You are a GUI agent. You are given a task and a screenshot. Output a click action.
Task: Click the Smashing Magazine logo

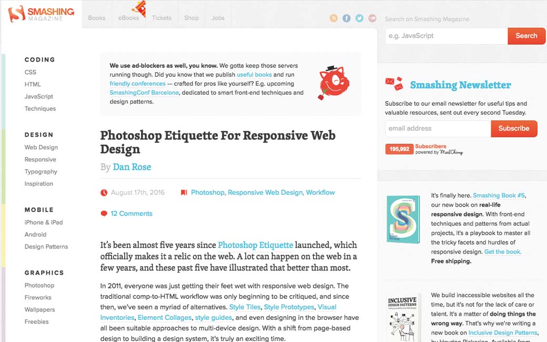[x=41, y=14]
